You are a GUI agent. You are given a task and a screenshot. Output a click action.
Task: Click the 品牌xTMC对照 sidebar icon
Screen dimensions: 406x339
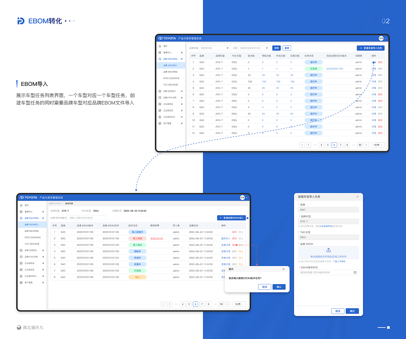pyautogui.click(x=160, y=97)
